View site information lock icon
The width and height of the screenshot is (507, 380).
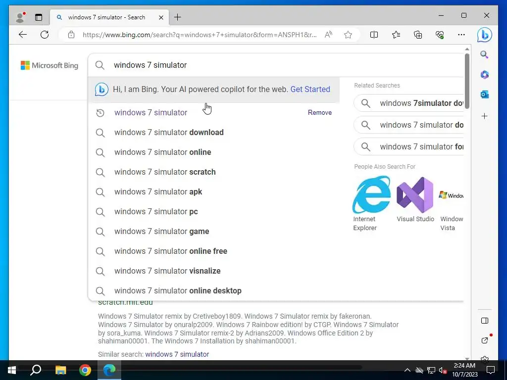coord(71,35)
